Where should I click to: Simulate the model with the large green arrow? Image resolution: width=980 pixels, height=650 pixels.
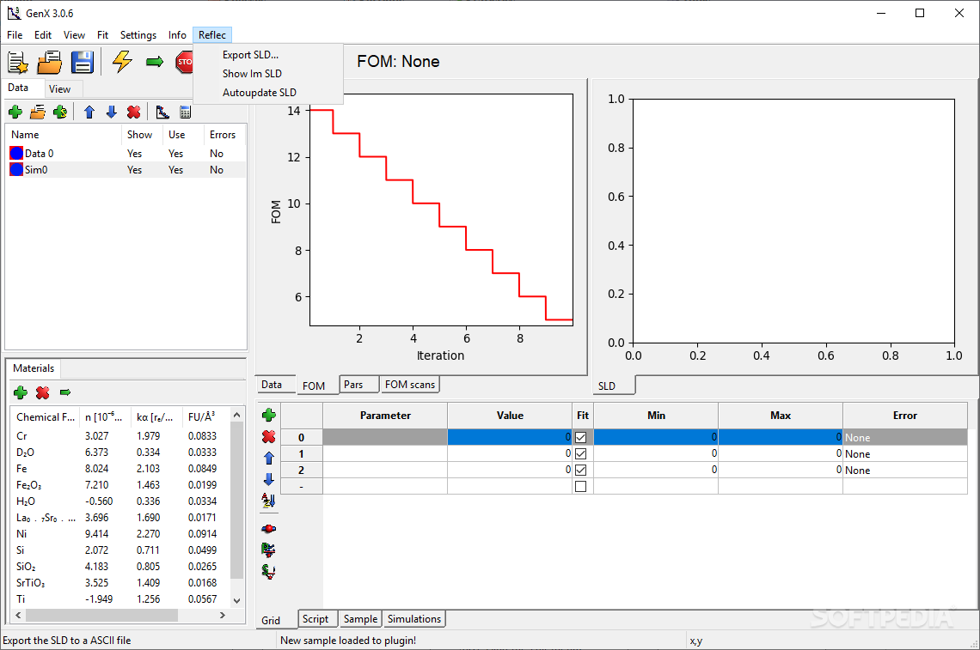coord(155,61)
